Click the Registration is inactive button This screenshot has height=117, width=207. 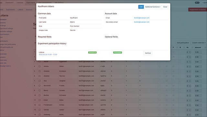tap(198, 9)
